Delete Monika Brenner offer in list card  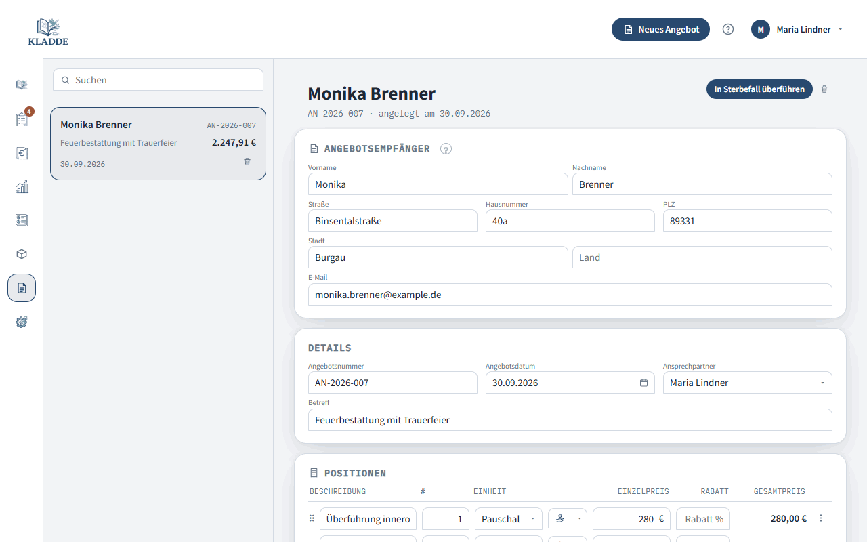[247, 161]
